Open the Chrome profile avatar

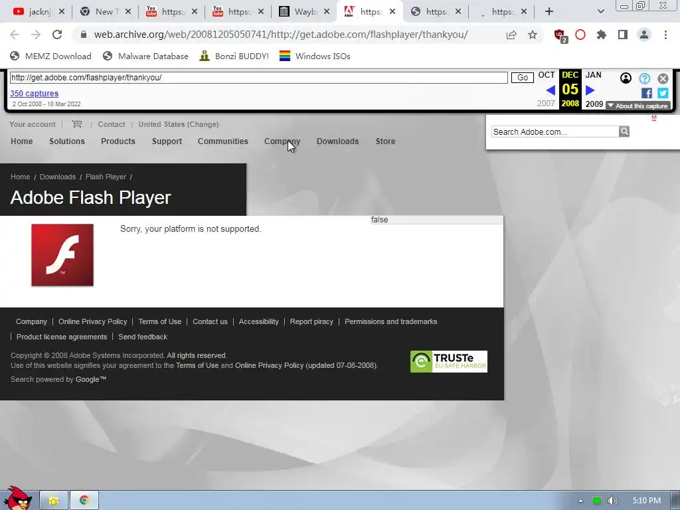644,35
